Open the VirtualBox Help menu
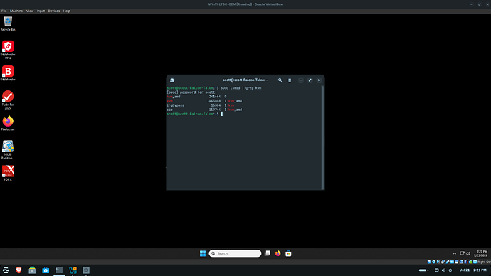Image resolution: width=491 pixels, height=276 pixels. coord(67,11)
